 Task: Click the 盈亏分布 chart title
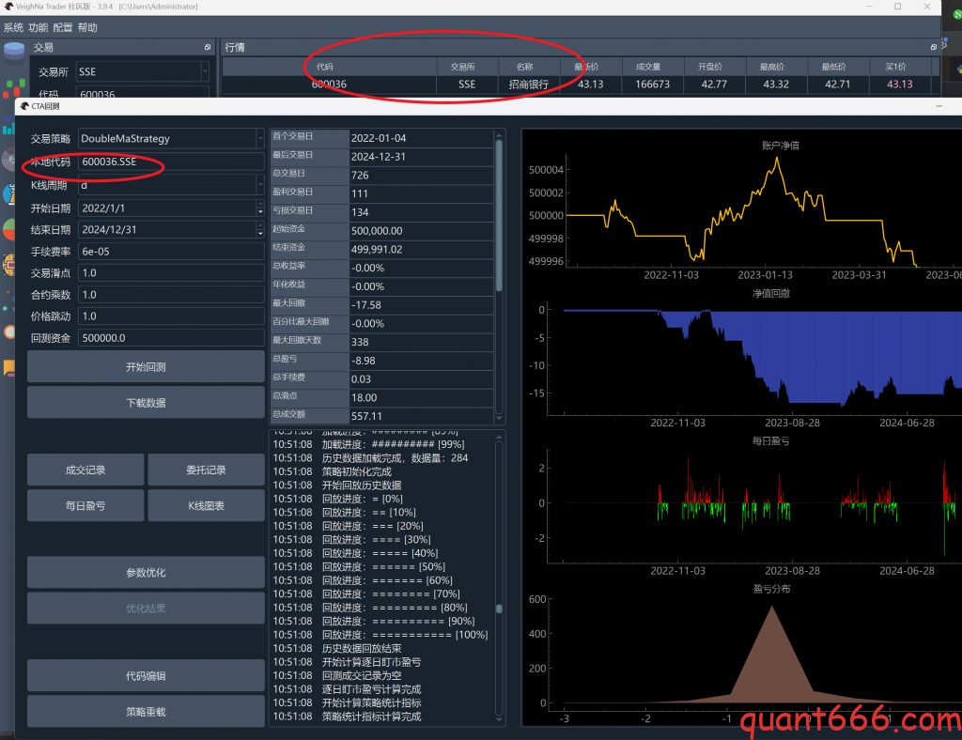(772, 589)
